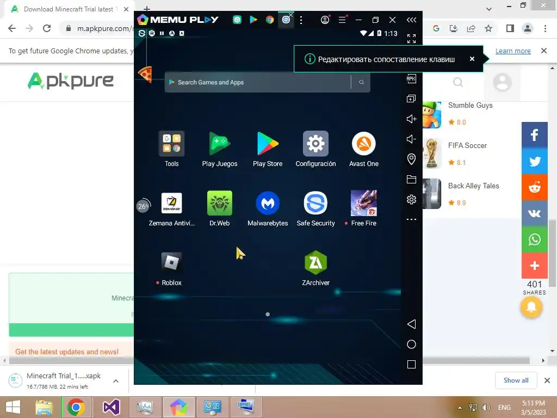Tap Android home circle button
This screenshot has width=557, height=418.
(411, 344)
